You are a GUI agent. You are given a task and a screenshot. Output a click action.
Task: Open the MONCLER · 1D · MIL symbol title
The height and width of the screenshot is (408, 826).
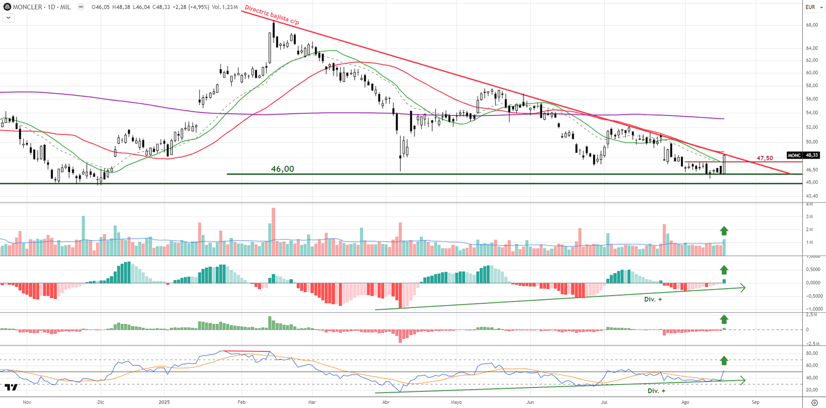coord(42,7)
